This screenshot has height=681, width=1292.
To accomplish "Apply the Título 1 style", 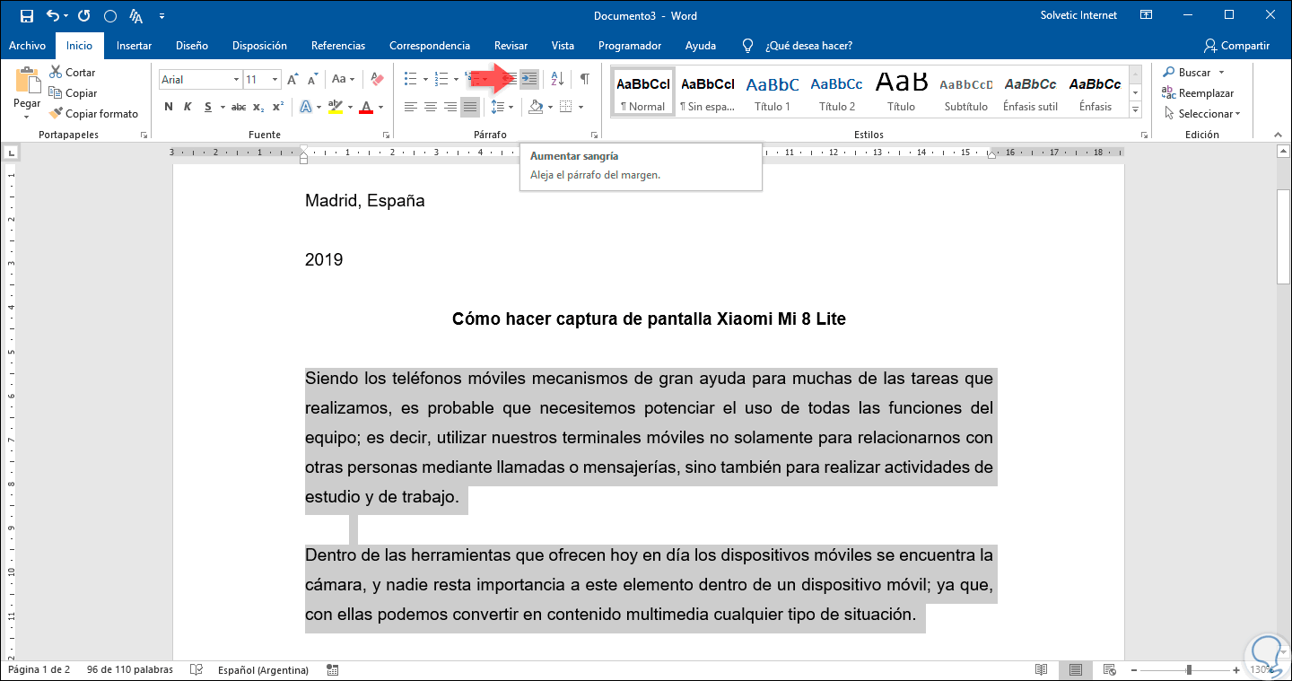I will [x=773, y=92].
